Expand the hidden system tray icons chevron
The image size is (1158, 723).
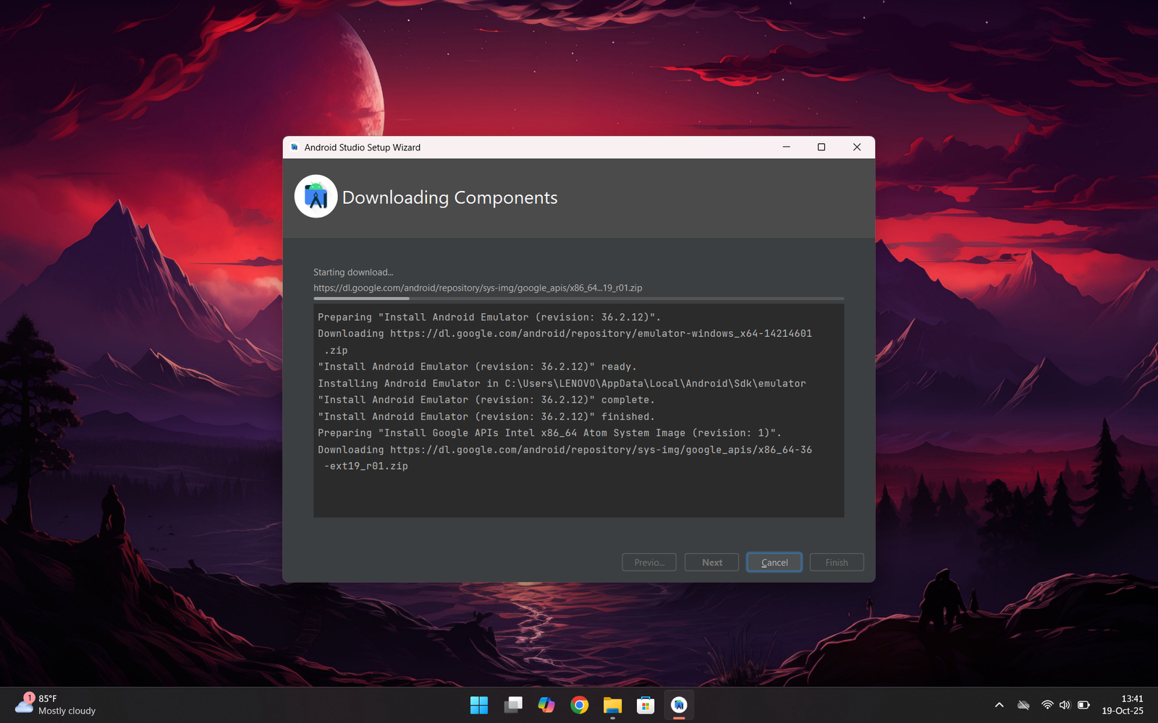[x=999, y=705]
